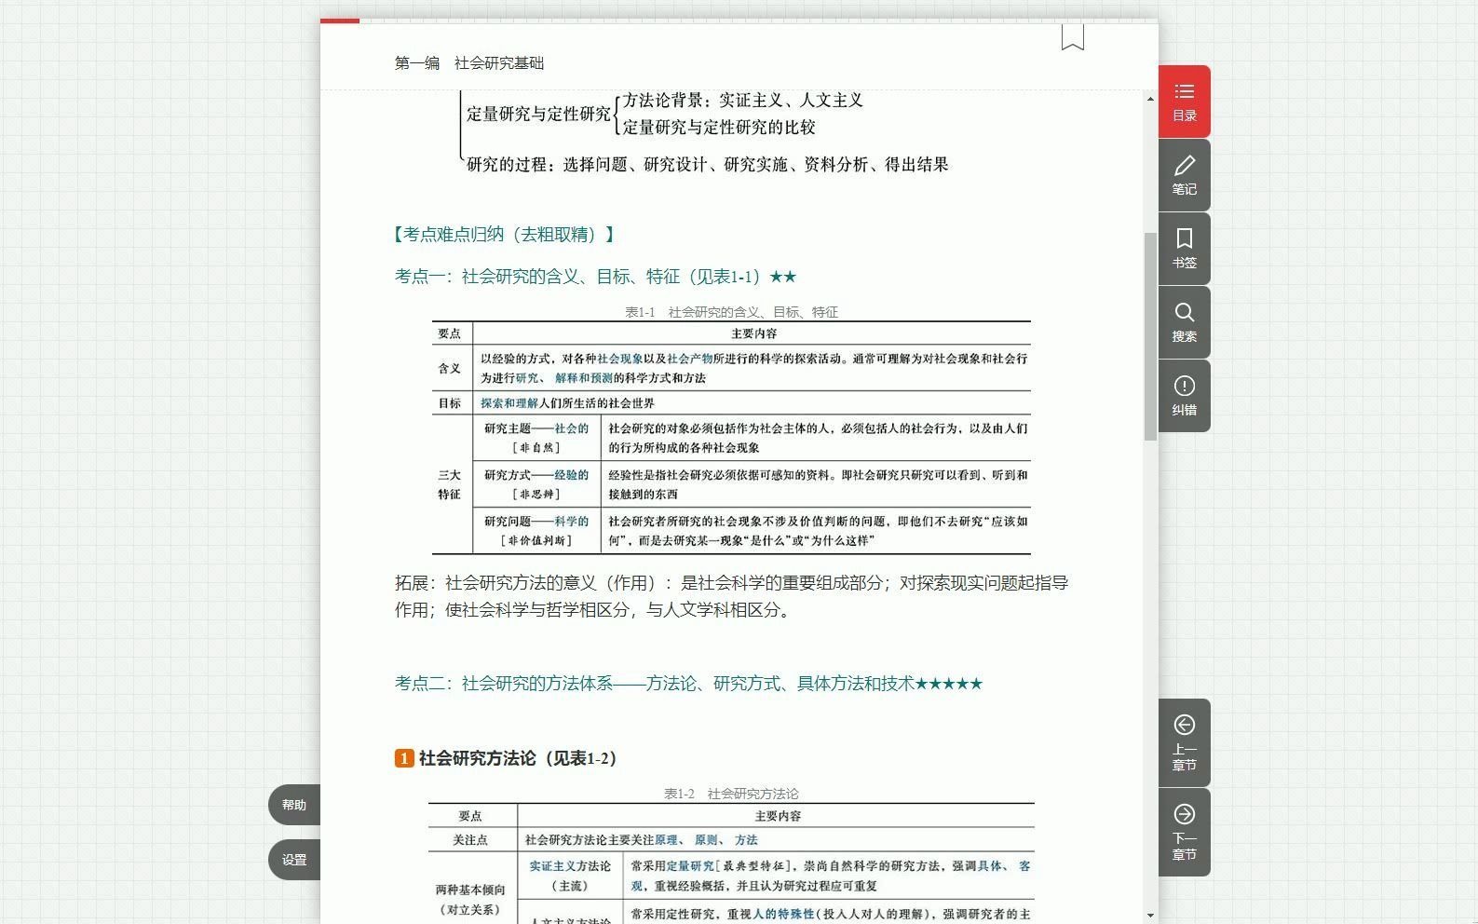Viewport: 1478px width, 924px height.
Task: Click cell 实证主义方法论（主流）
Action: pyautogui.click(x=570, y=876)
